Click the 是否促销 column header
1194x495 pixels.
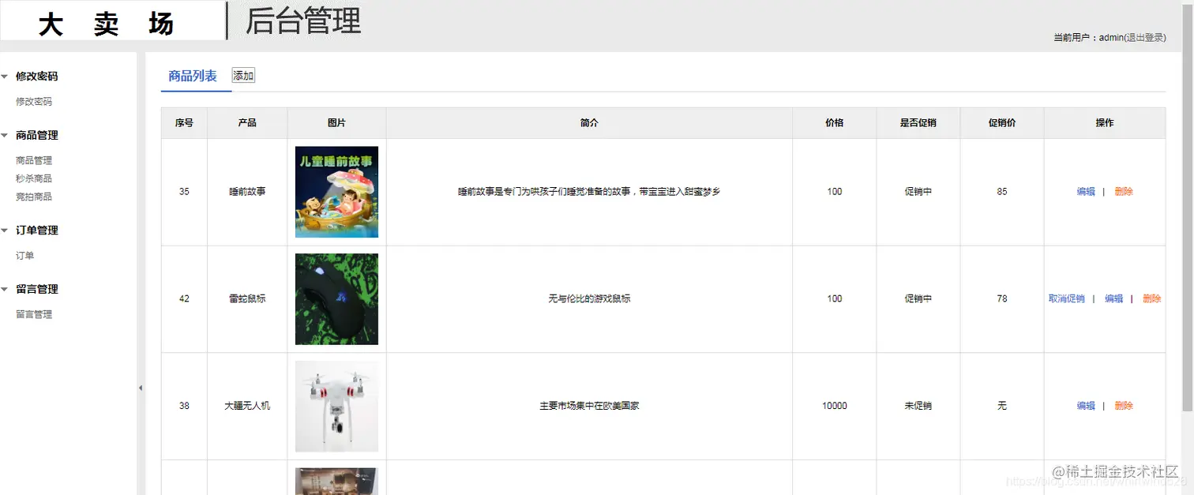[918, 123]
